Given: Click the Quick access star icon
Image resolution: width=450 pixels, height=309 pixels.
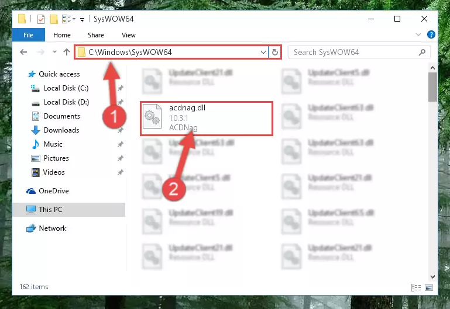Looking at the screenshot, I should (31, 74).
